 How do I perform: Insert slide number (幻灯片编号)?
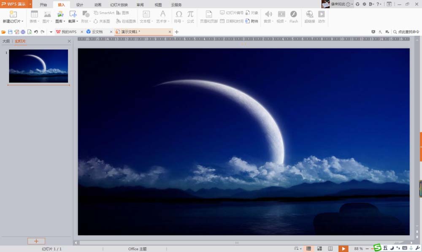click(x=231, y=13)
